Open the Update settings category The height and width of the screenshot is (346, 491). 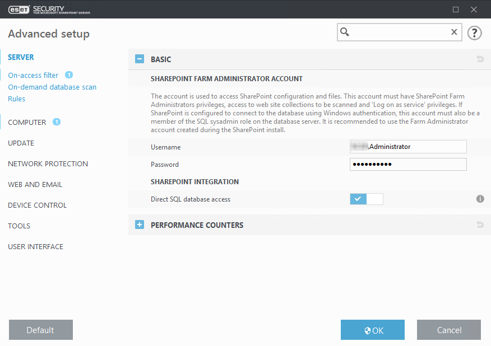coord(21,143)
